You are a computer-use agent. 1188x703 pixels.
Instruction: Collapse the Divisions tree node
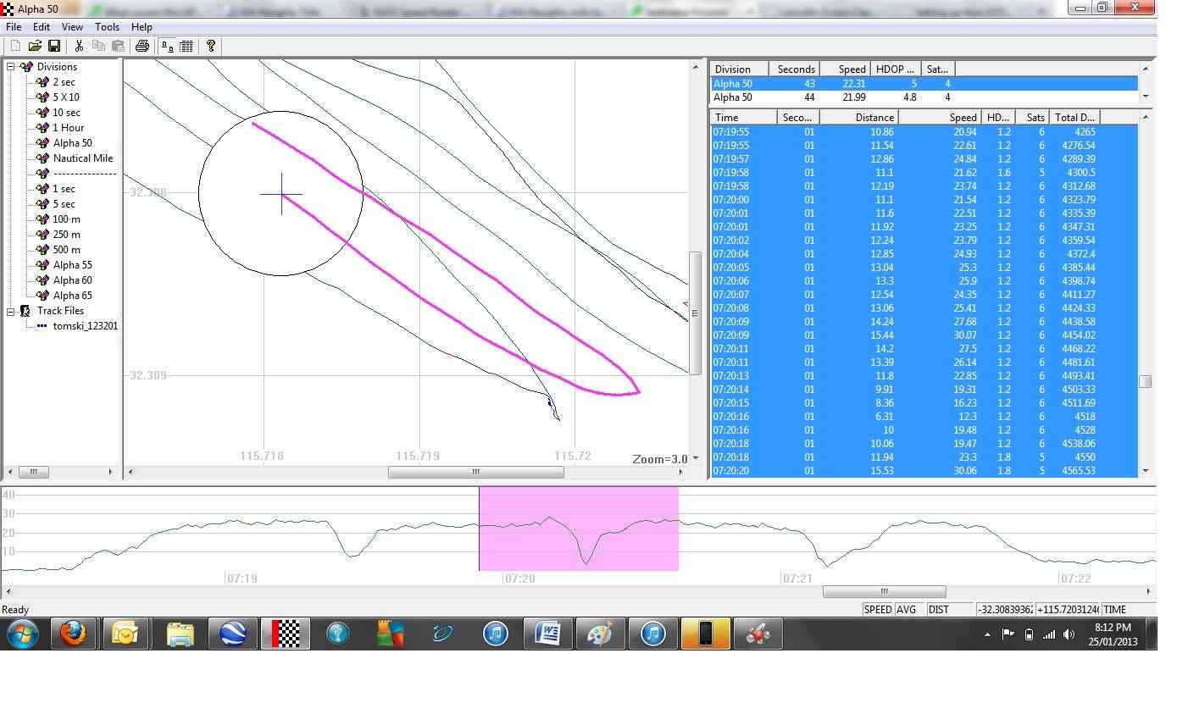pyautogui.click(x=12, y=67)
